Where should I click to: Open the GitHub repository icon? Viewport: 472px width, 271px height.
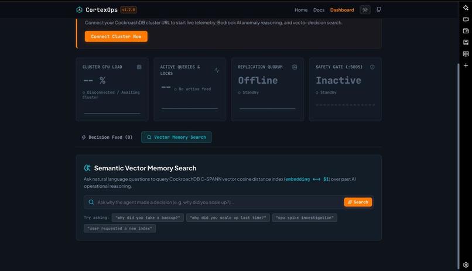(x=379, y=10)
